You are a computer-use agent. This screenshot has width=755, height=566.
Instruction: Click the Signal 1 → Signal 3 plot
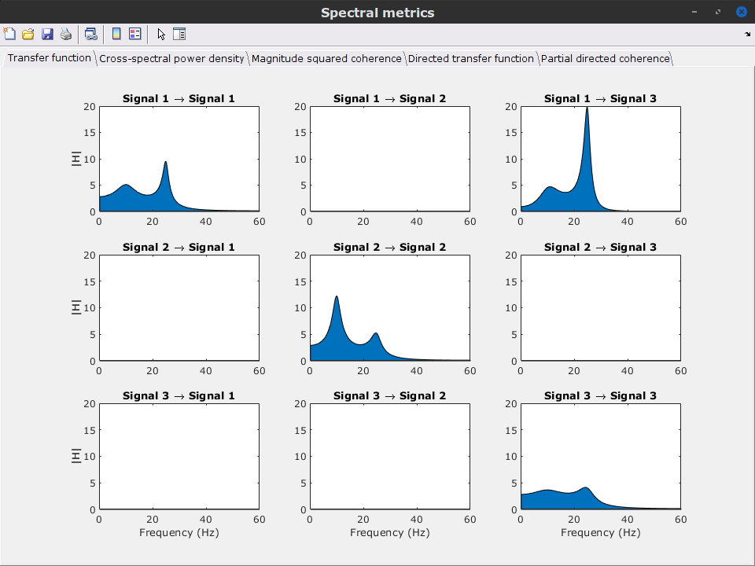click(x=600, y=159)
